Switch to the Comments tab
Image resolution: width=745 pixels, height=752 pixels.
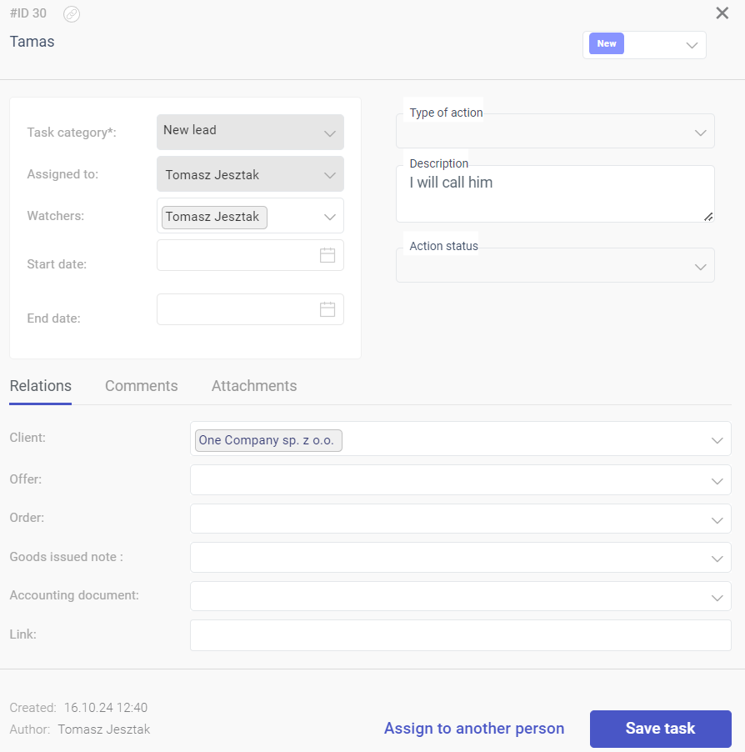pyautogui.click(x=142, y=386)
